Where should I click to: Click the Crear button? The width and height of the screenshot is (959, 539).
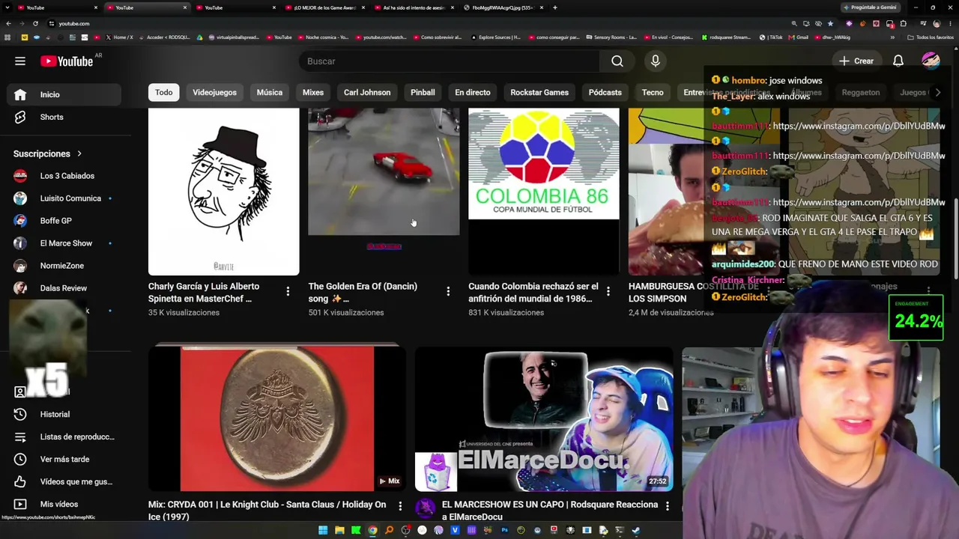856,61
